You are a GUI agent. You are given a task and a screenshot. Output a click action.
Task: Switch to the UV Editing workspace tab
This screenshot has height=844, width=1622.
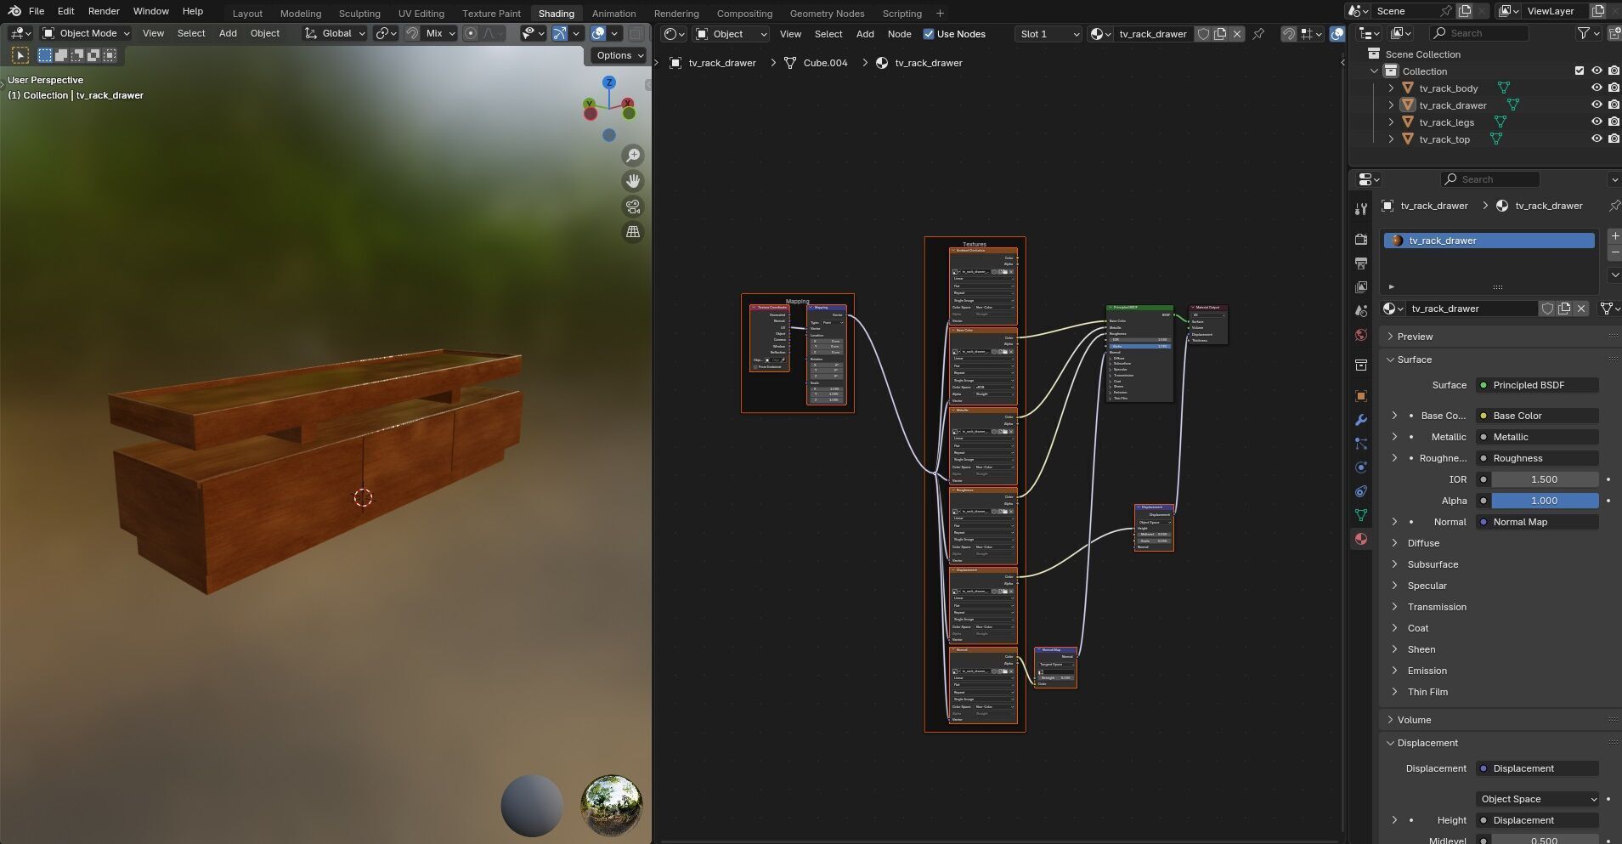421,14
